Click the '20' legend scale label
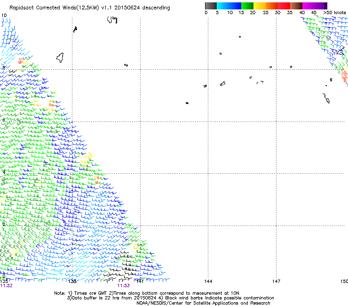 253,13
